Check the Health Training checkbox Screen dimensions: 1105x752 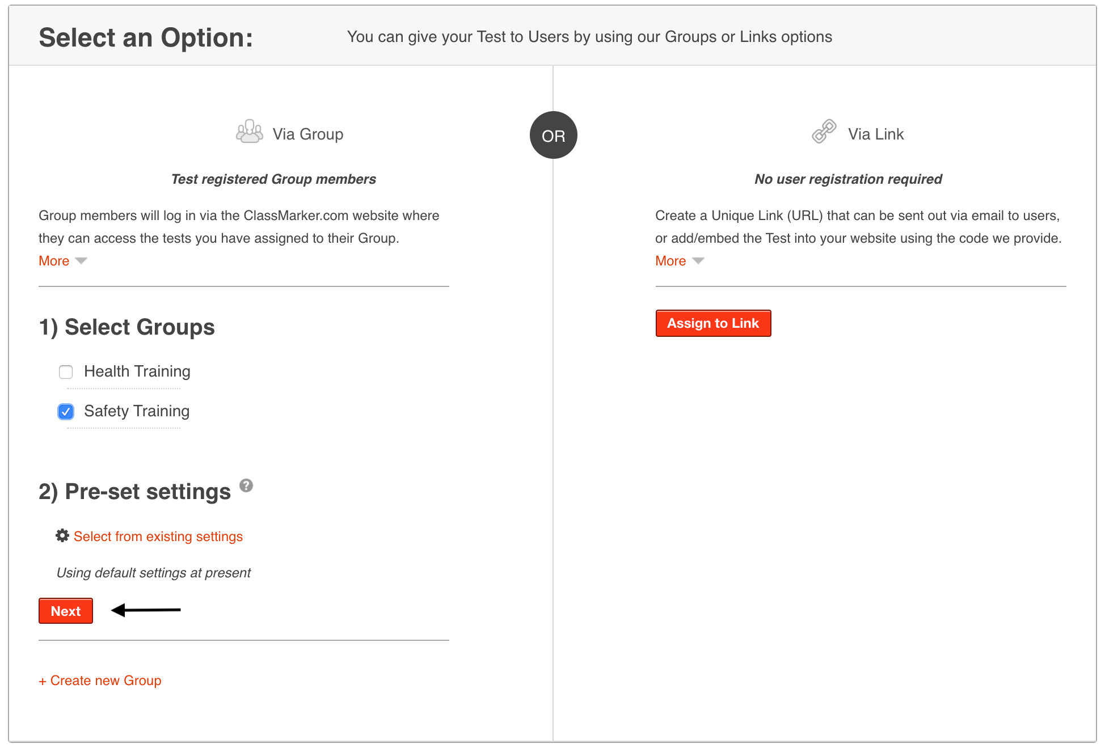pos(66,372)
